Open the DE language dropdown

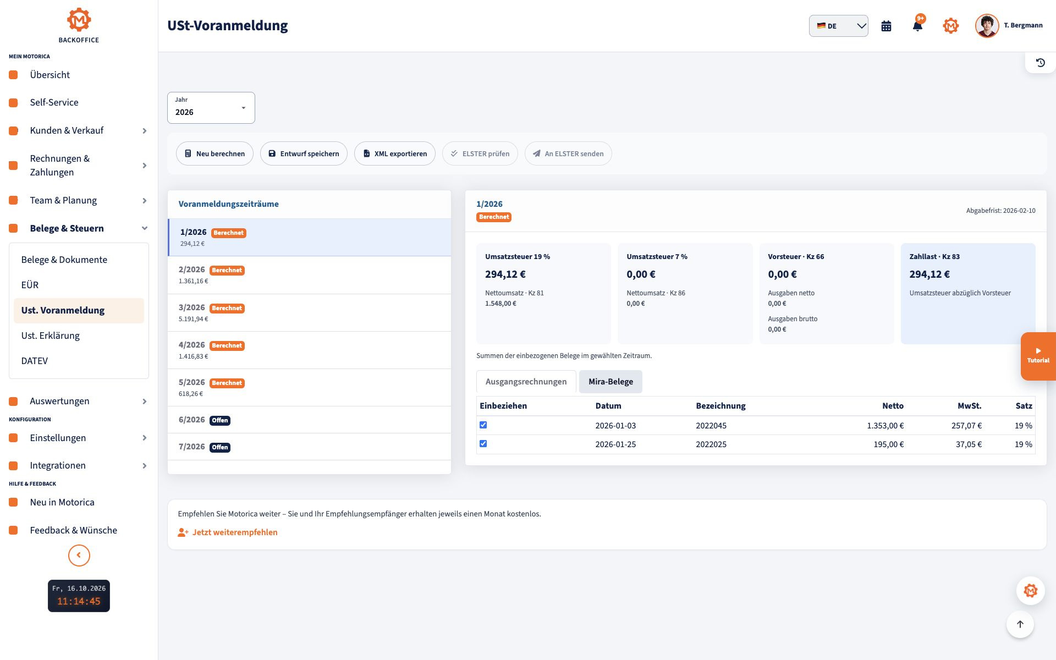click(838, 26)
